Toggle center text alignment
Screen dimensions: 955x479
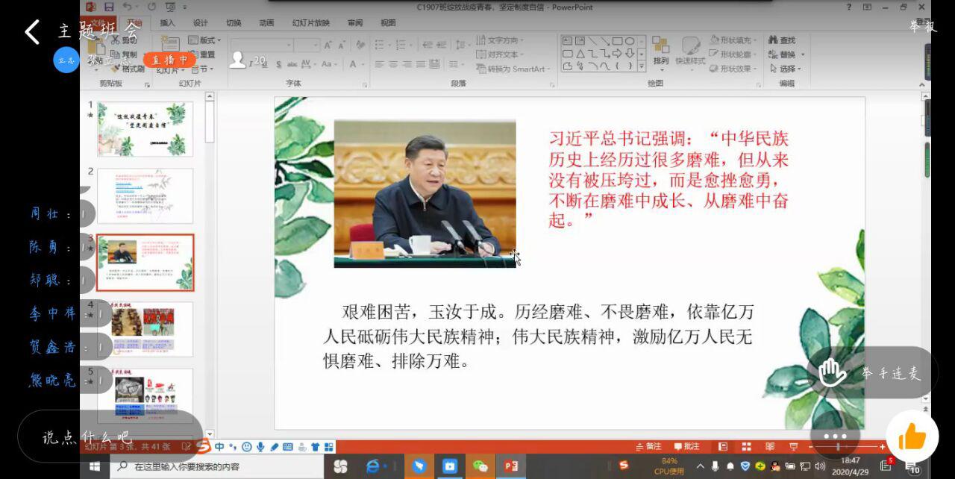coord(394,64)
